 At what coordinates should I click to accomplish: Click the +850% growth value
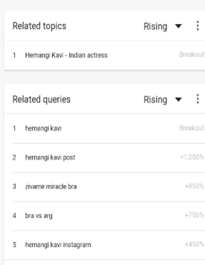194,186
